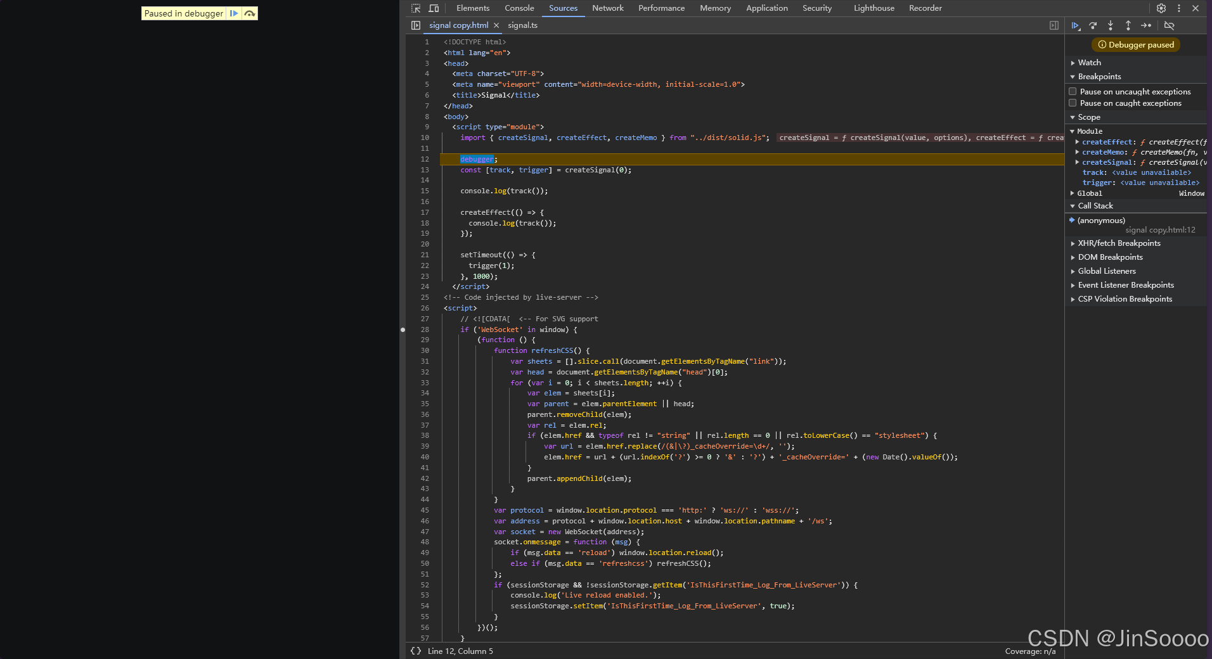Set a breakpoint on line 13 gutter

click(425, 170)
